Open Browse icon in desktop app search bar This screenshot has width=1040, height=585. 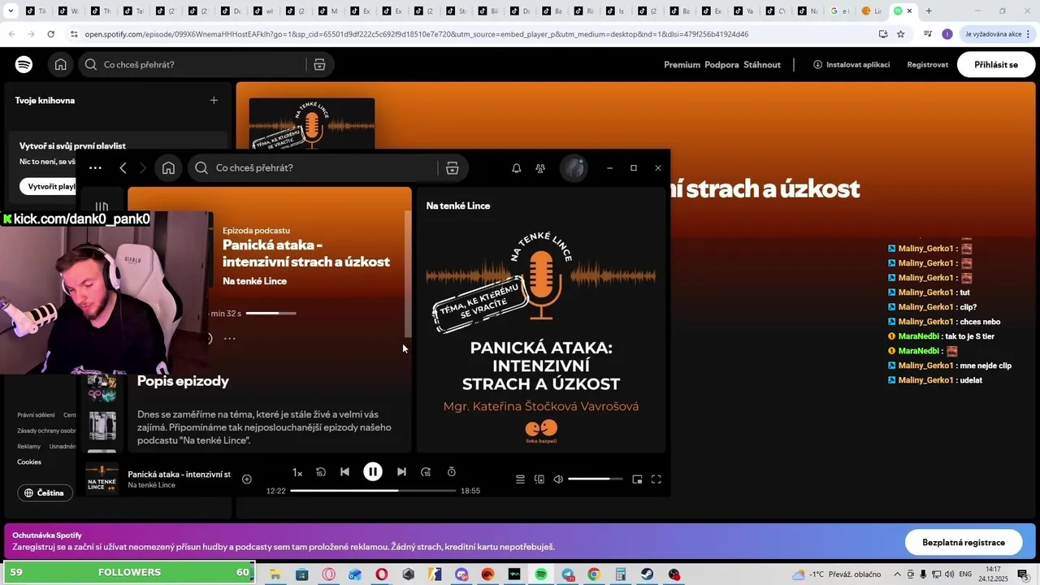click(453, 168)
